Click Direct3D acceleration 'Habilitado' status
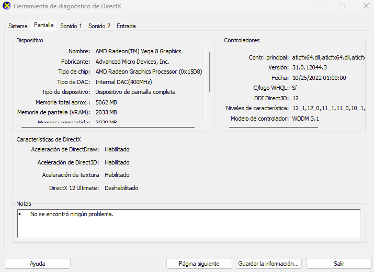The width and height of the screenshot is (374, 272). click(x=117, y=162)
